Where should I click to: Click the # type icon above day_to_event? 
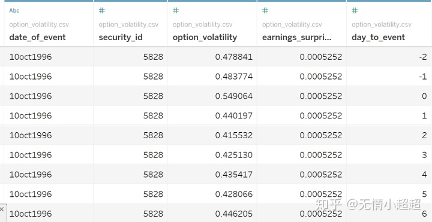(355, 10)
